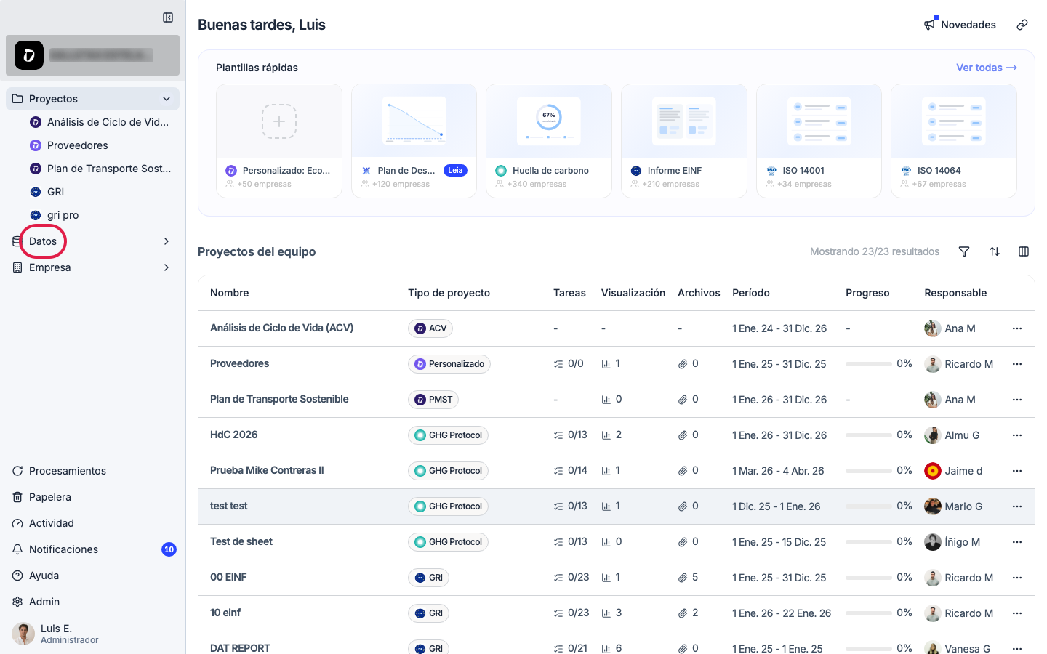Open more options for Análisis de Ciclo de Vida (ACV) row
This screenshot has width=1047, height=654.
(x=1017, y=328)
